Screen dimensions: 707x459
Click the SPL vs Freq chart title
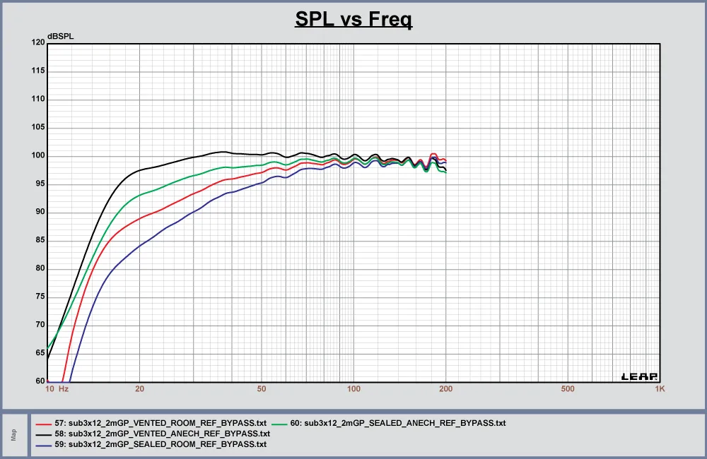(x=353, y=19)
